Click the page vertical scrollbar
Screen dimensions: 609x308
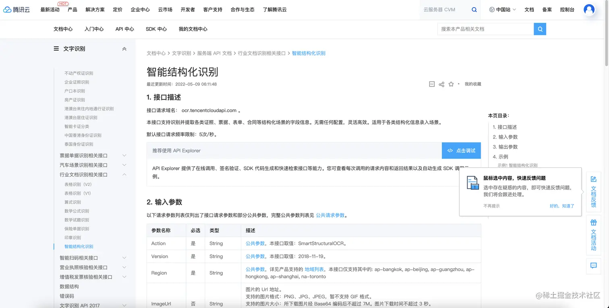(607, 34)
